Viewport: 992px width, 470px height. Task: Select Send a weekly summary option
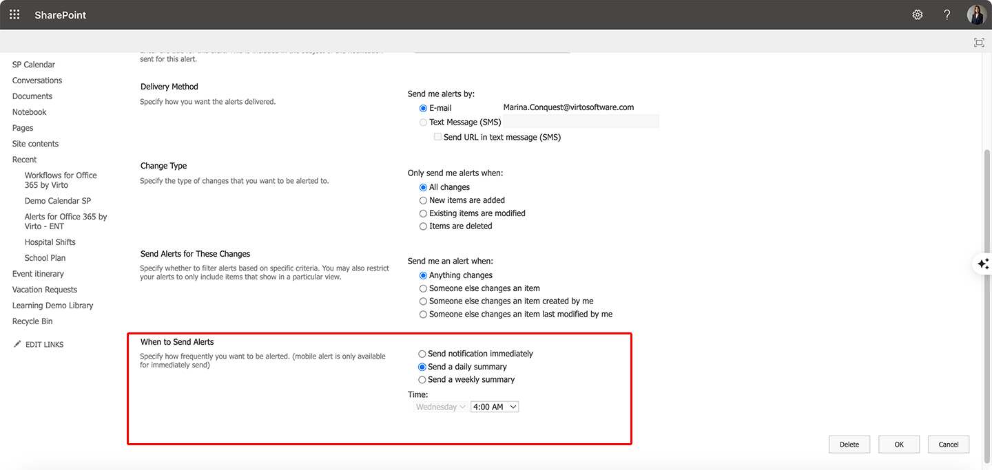pyautogui.click(x=422, y=379)
